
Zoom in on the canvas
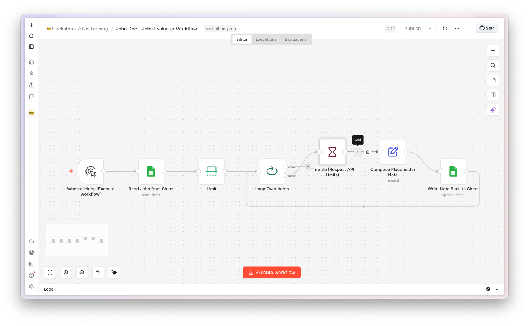coord(66,273)
